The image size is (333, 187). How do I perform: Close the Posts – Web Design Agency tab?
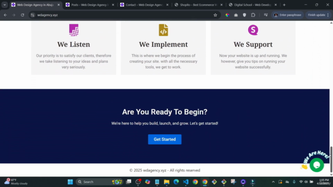tap(113, 5)
